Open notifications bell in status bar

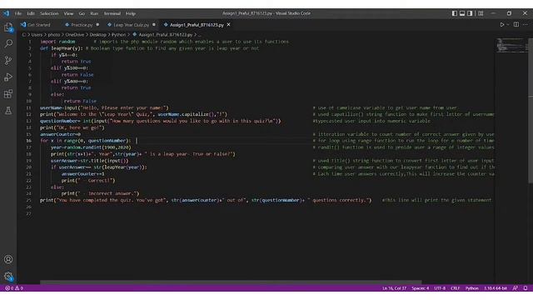point(526,288)
